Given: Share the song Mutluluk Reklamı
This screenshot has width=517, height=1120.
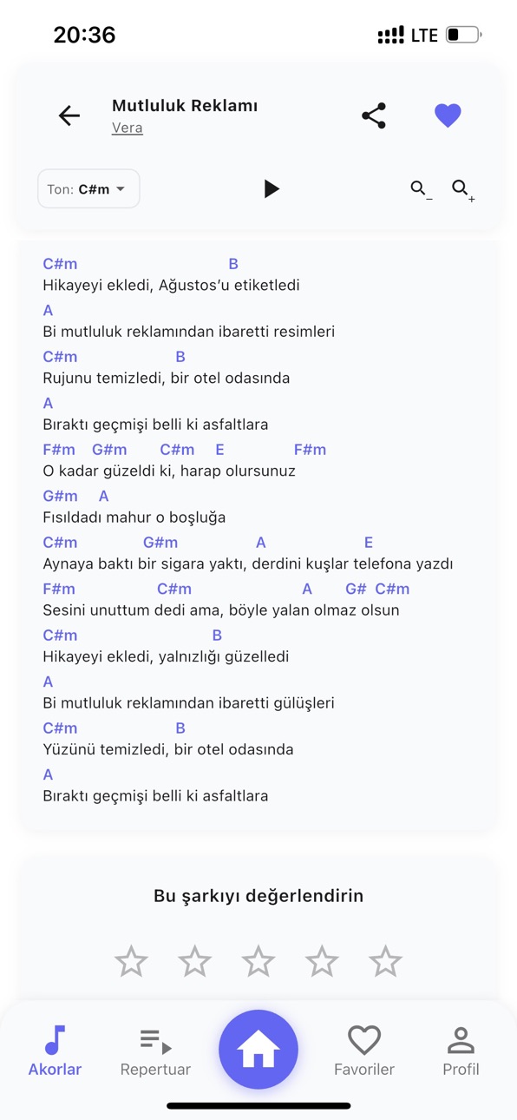Looking at the screenshot, I should (374, 115).
